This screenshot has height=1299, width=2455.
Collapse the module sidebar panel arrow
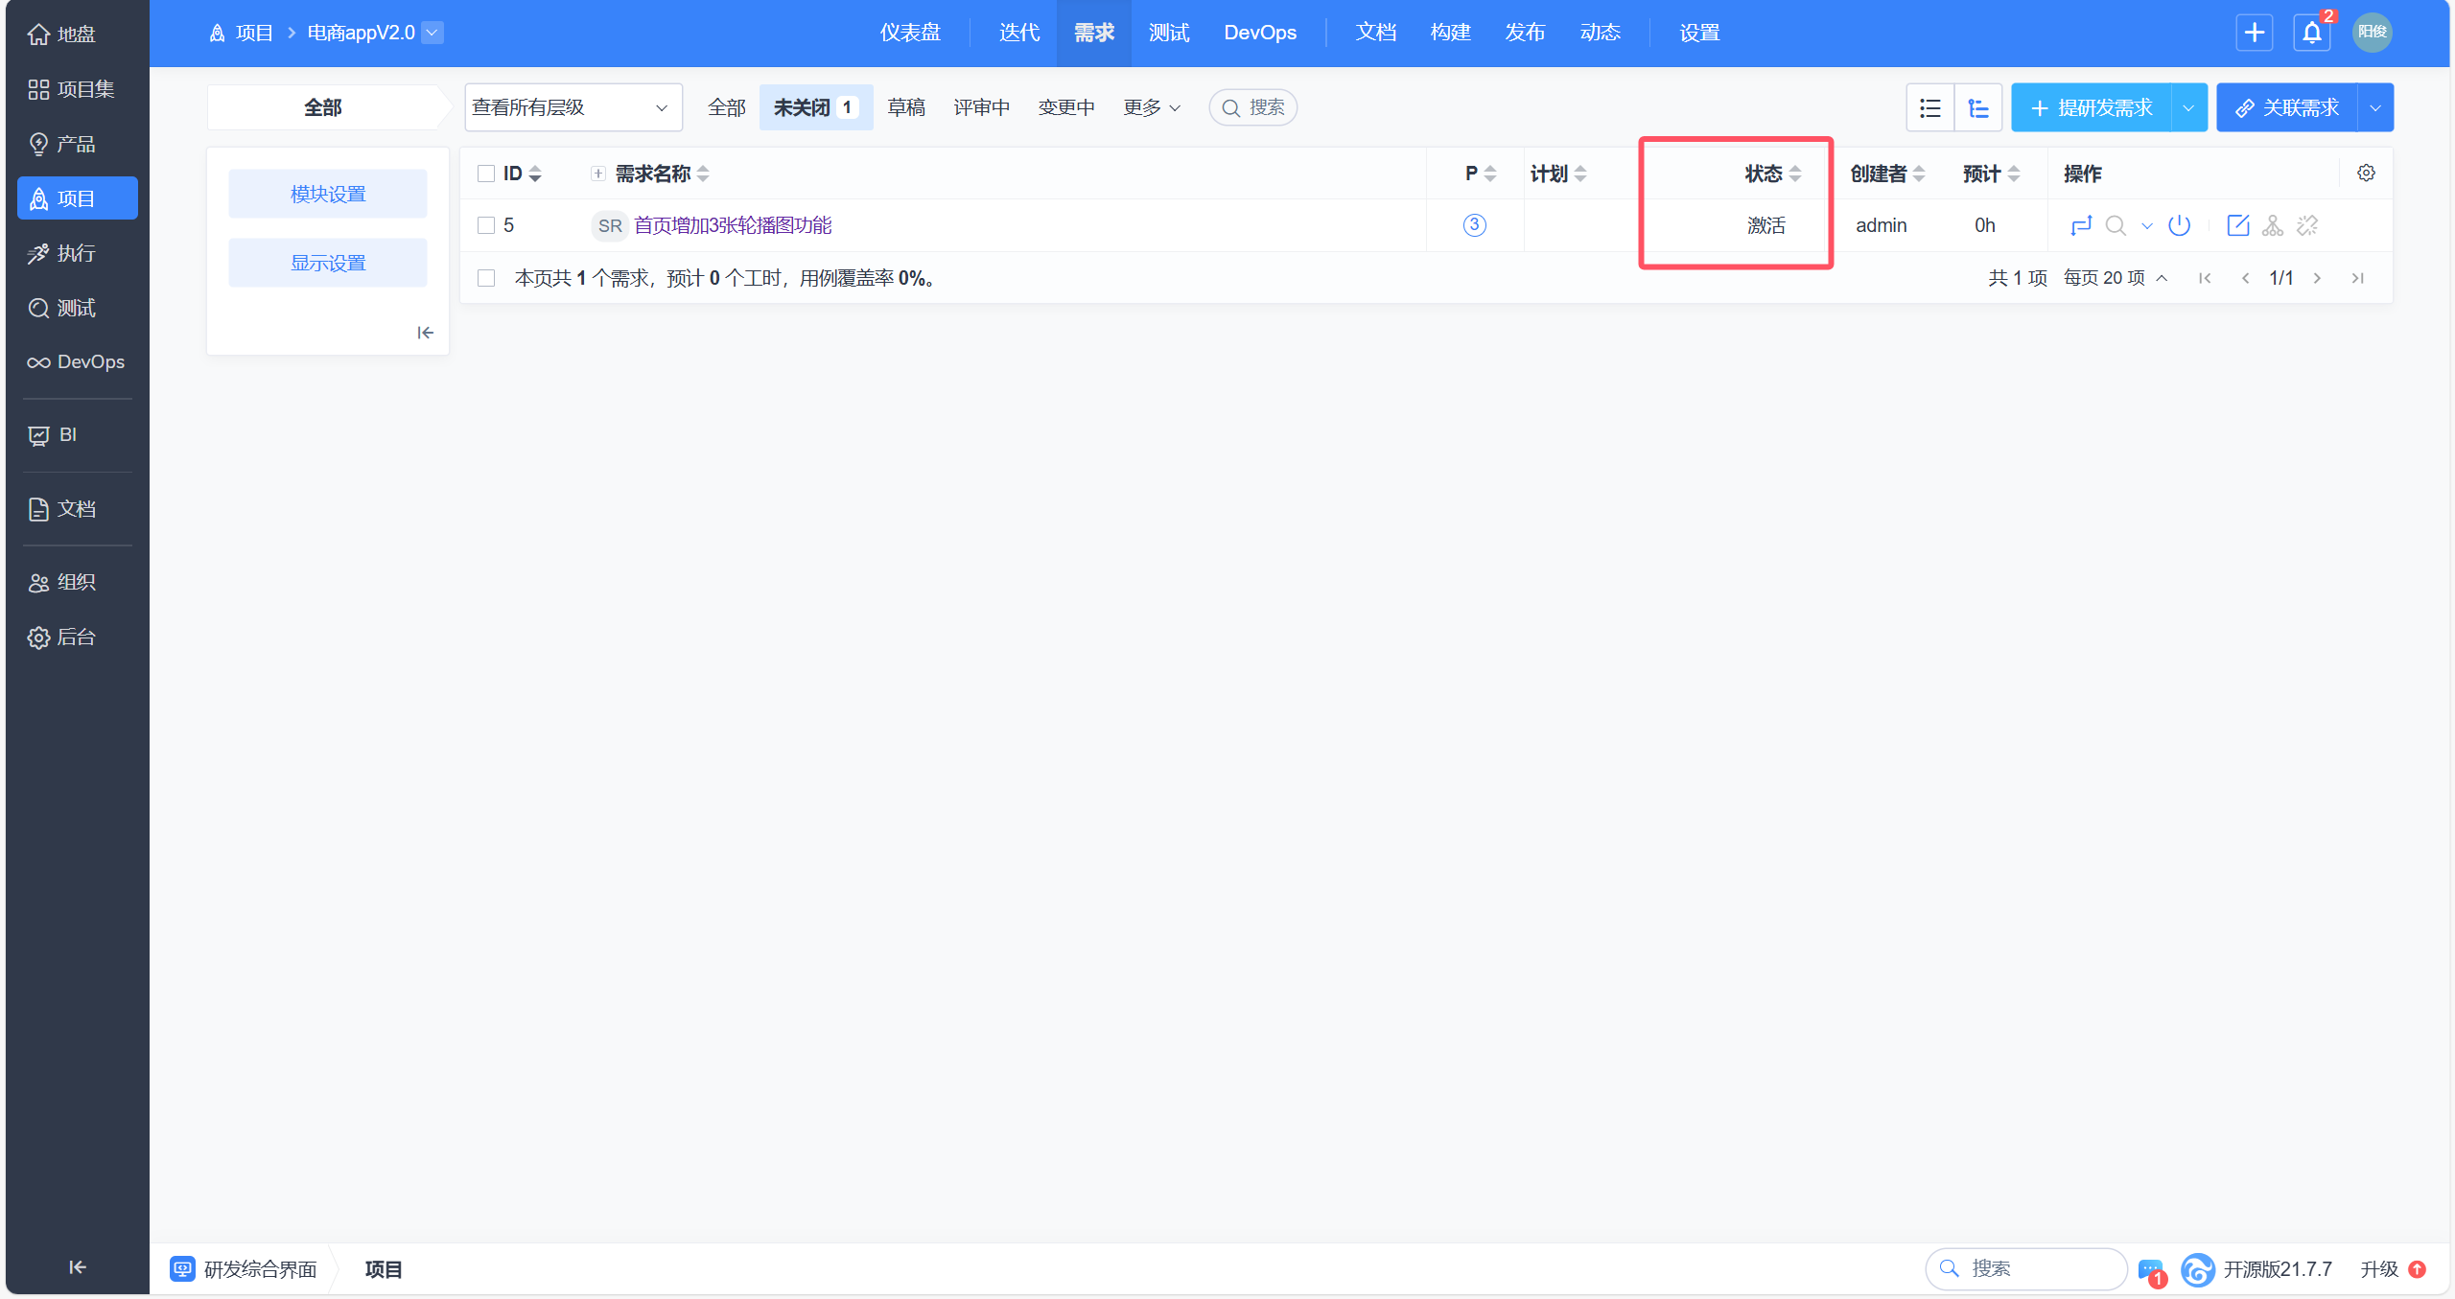point(425,333)
